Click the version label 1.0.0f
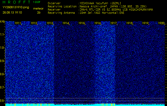 point(37,2)
